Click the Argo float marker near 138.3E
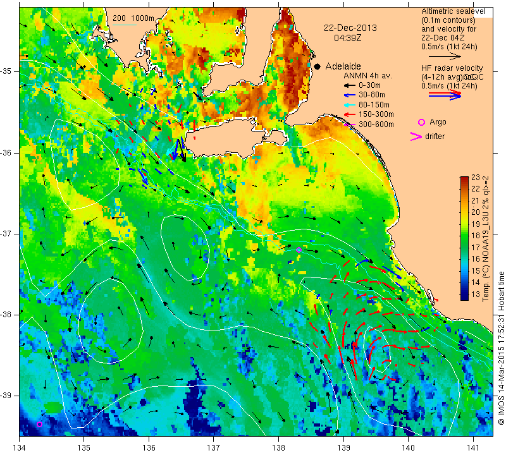Screen dimensions: 506x455 pyautogui.click(x=299, y=250)
